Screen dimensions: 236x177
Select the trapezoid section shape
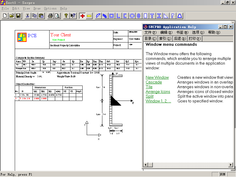pyautogui.click(x=180, y=16)
